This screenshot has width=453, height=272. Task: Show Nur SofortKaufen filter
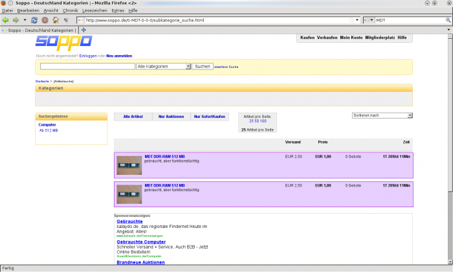210,117
